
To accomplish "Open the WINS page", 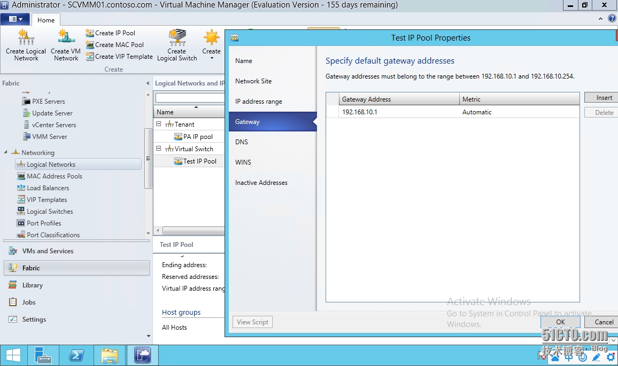I will point(272,162).
